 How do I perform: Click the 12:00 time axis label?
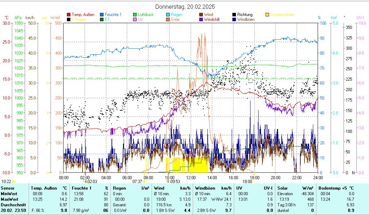[191, 178]
